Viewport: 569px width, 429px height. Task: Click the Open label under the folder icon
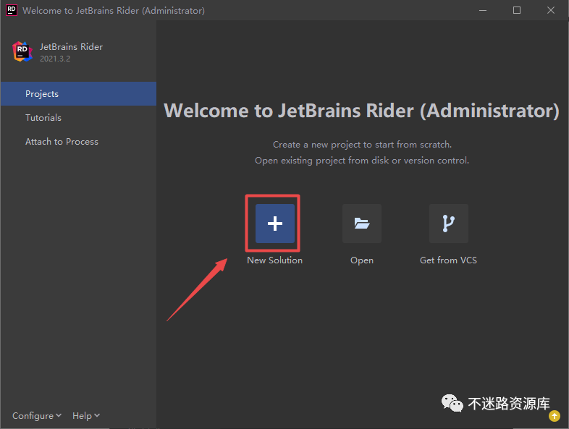[x=362, y=260]
